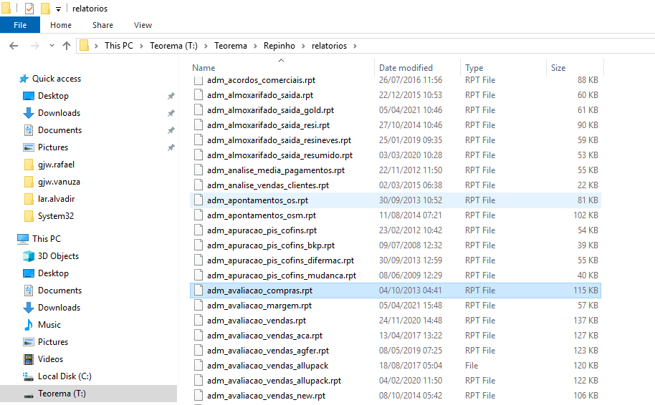Click the Properties icon in title bar

tap(29, 9)
